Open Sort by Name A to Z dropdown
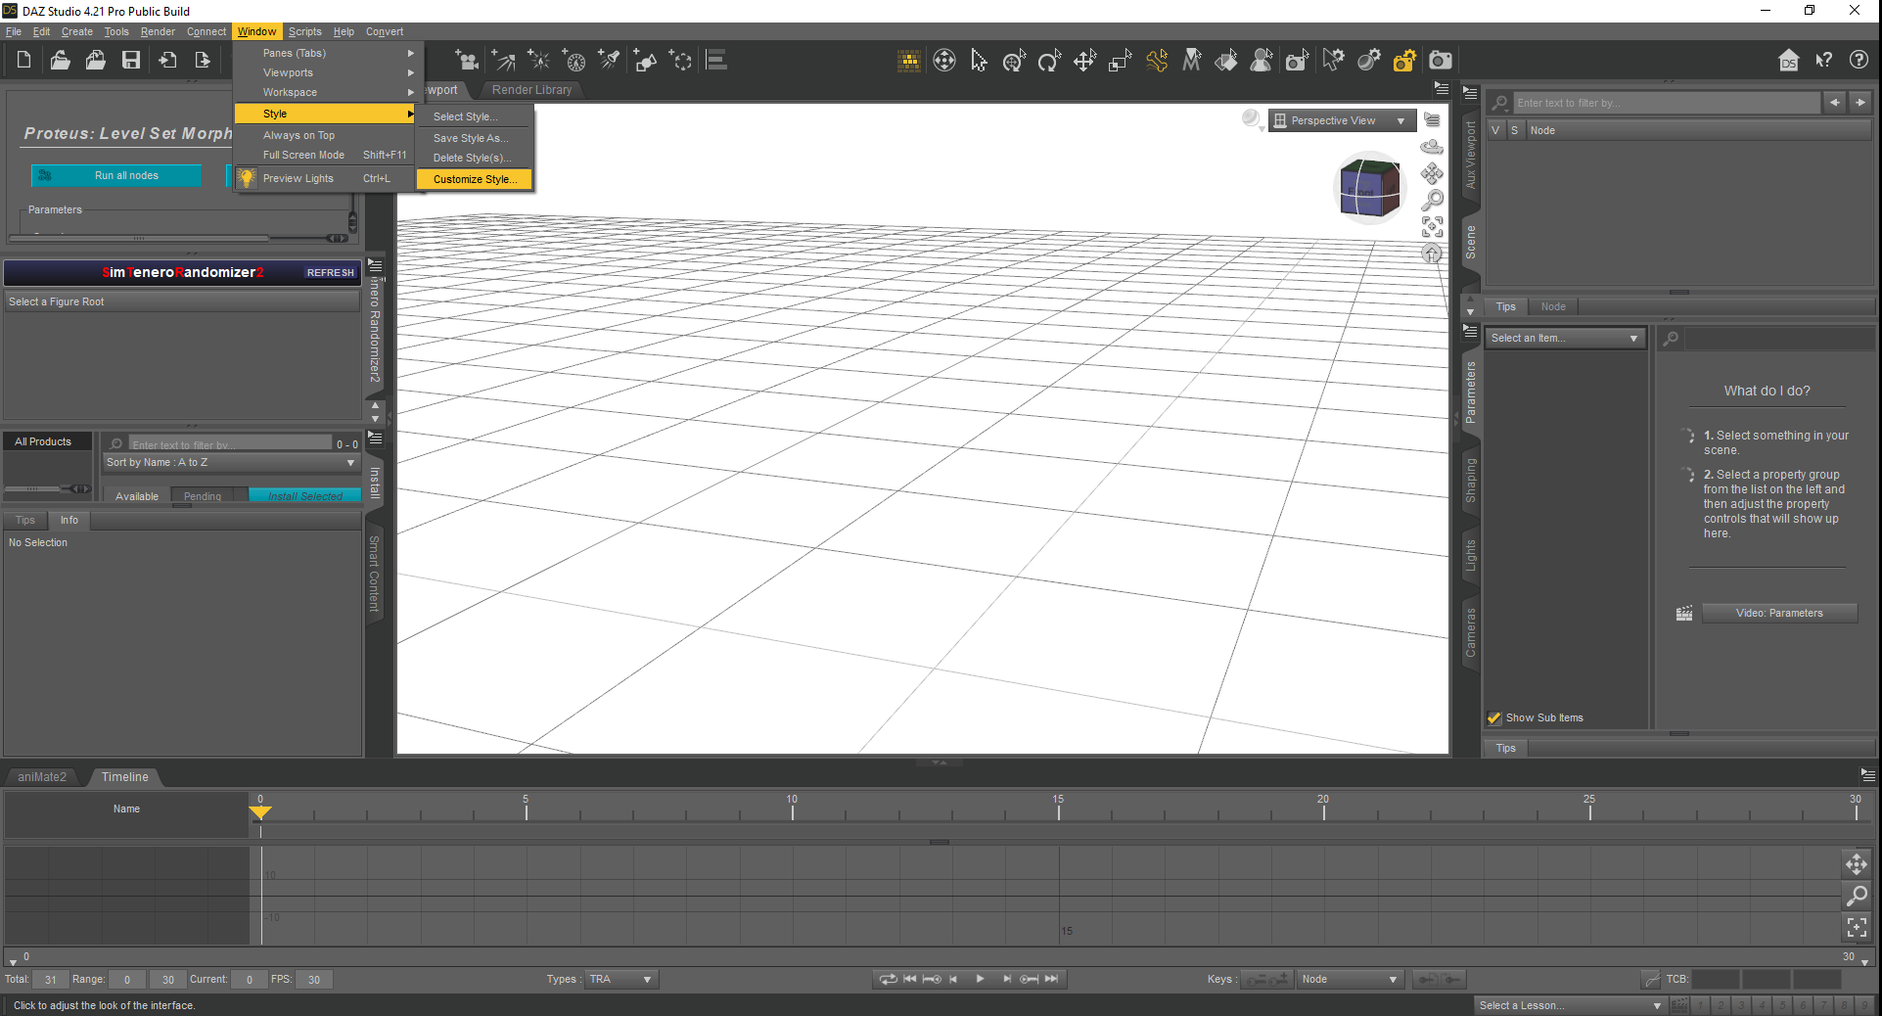This screenshot has width=1882, height=1016. tap(231, 462)
